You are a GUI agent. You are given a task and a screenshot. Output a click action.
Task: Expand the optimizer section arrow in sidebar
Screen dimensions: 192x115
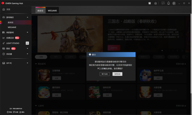[28, 54]
